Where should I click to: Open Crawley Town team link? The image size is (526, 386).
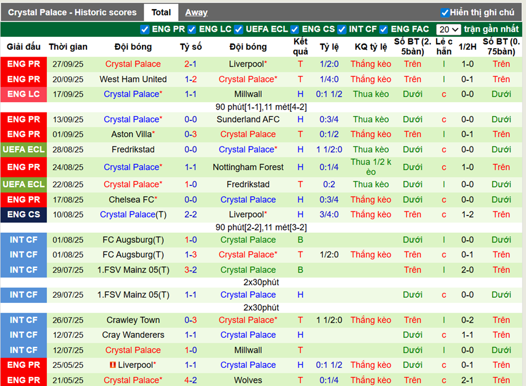coord(133,320)
